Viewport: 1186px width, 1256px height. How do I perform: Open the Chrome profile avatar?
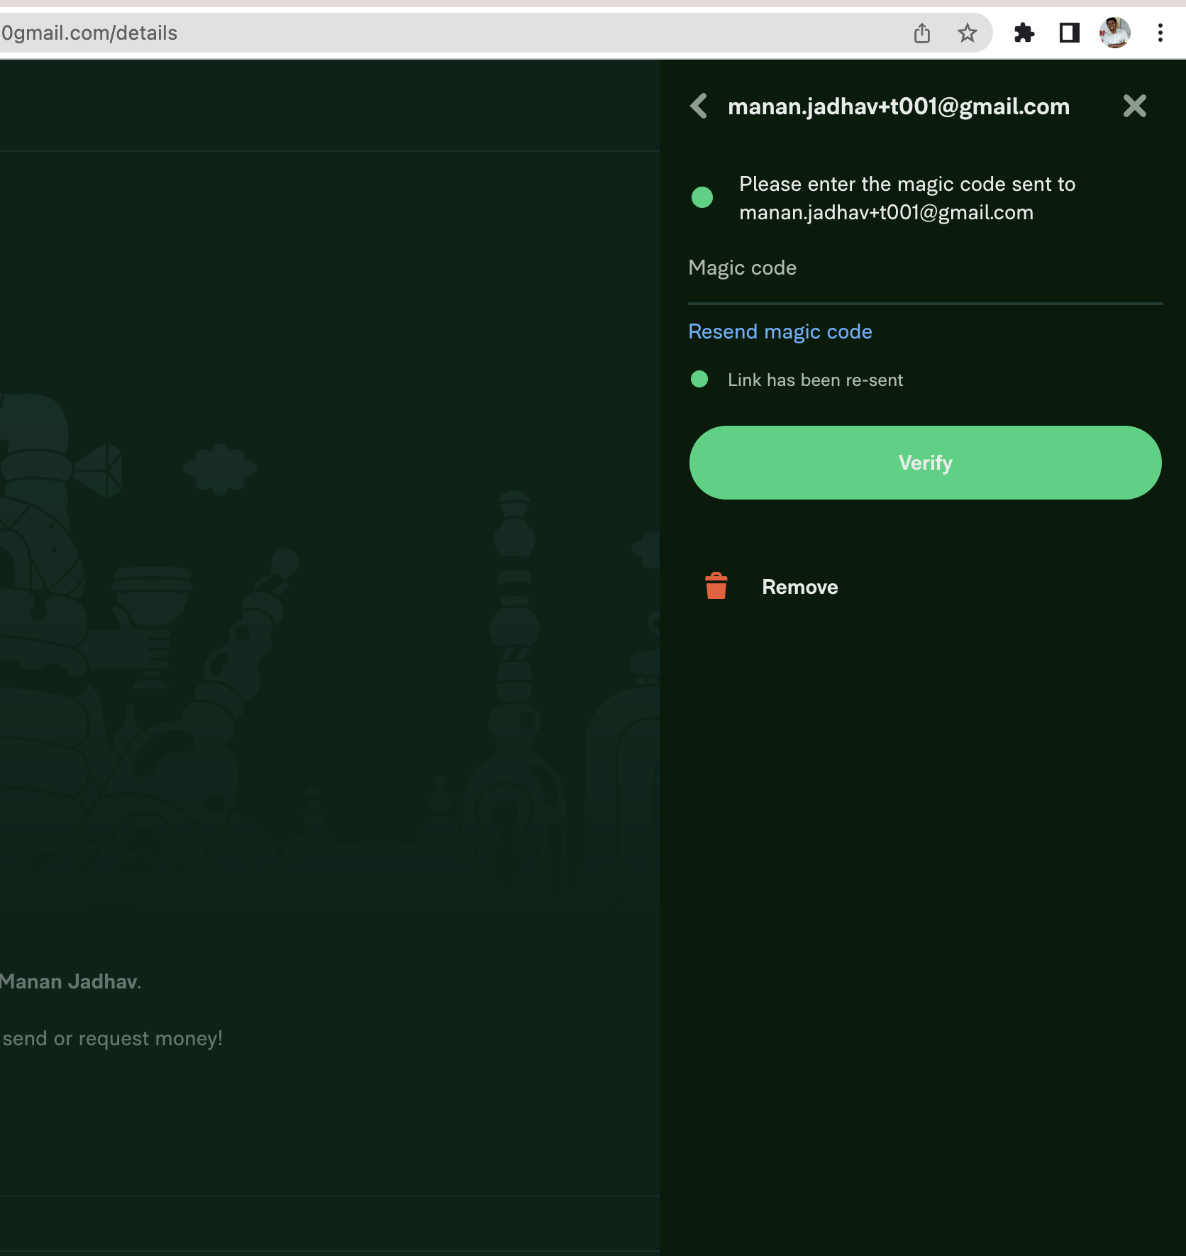pos(1115,33)
